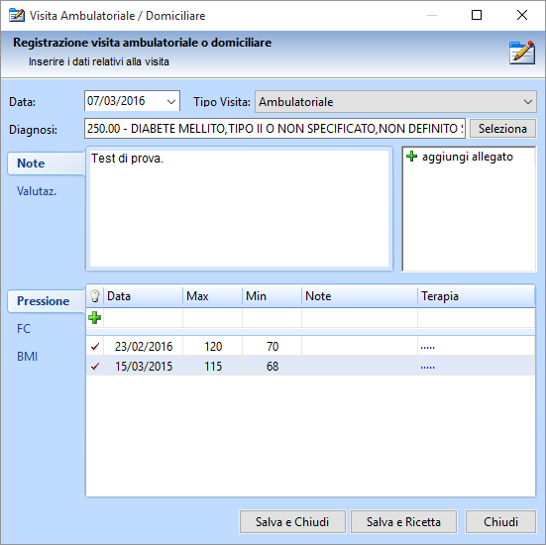This screenshot has height=545, width=546.
Task: Select the 23/02/2016 date cell
Action: tap(143, 347)
